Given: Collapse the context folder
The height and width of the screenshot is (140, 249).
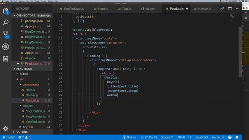Looking at the screenshot, I should point(32,106).
